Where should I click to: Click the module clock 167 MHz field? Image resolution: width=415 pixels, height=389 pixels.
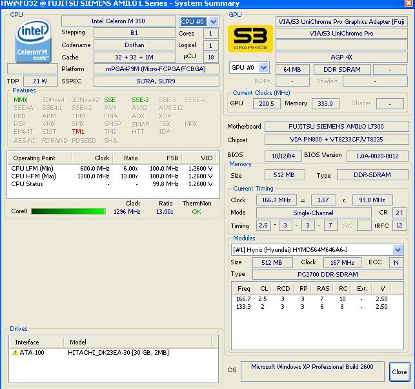pyautogui.click(x=342, y=262)
